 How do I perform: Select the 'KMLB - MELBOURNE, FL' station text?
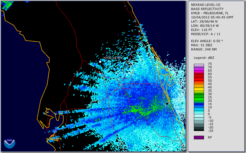(210, 13)
